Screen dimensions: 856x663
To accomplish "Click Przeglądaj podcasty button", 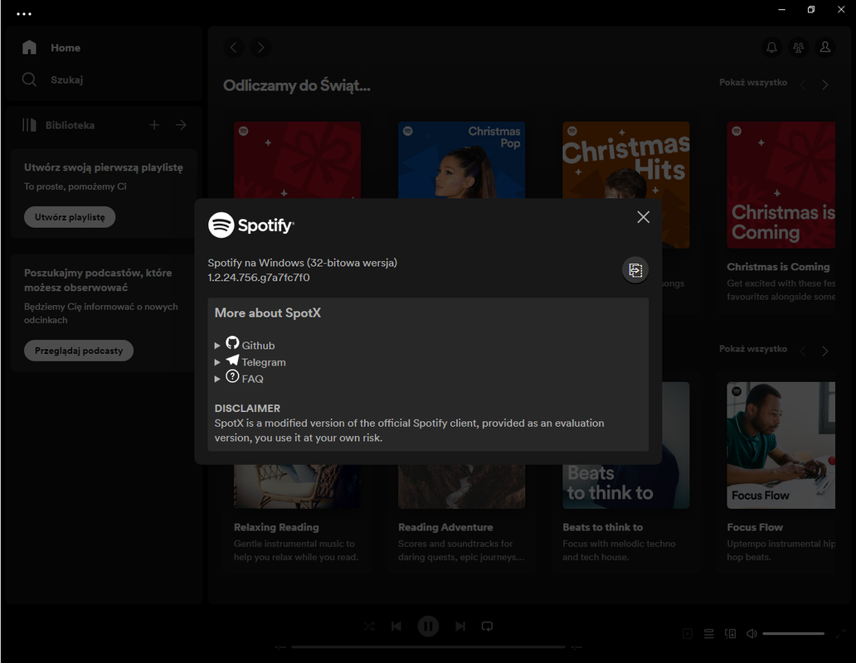I will 79,351.
